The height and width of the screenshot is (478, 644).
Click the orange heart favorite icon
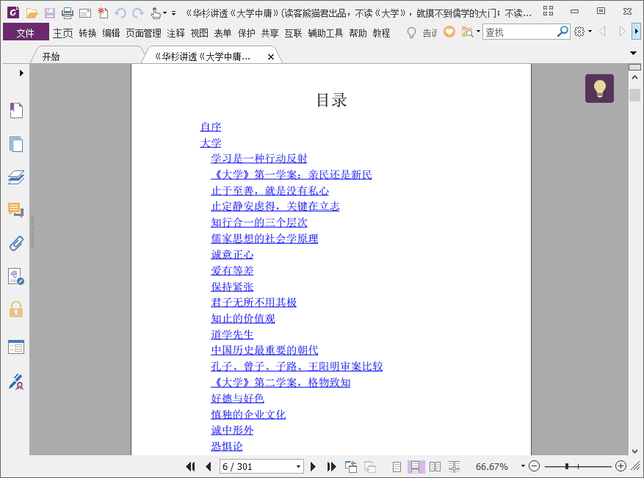click(449, 32)
